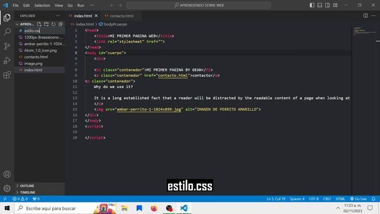The height and width of the screenshot is (214, 380).
Task: Show errors and warnings in status bar
Action: point(20,199)
